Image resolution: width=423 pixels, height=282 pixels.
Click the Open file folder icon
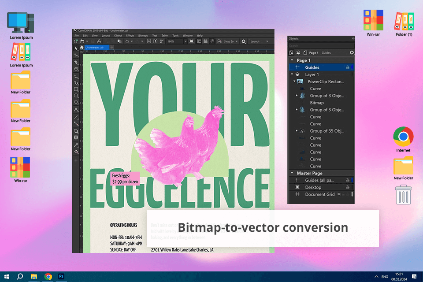(82, 41)
